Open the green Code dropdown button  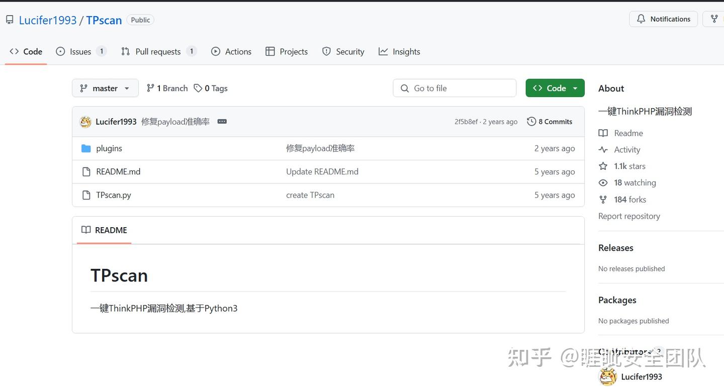[555, 88]
